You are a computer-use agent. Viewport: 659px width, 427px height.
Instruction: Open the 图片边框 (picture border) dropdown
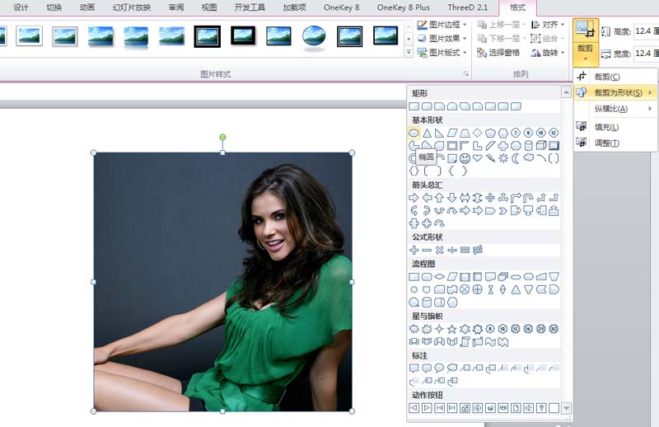point(442,25)
